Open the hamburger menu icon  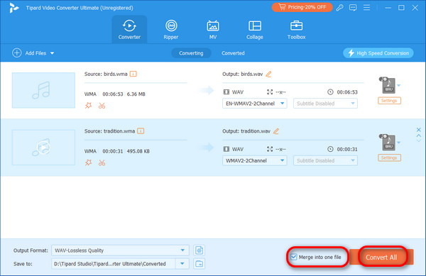coord(366,8)
